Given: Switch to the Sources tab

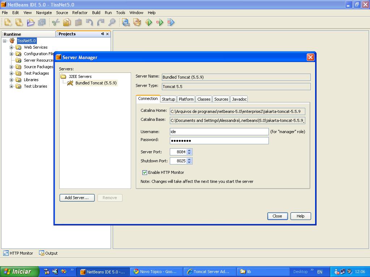Looking at the screenshot, I should coord(221,99).
